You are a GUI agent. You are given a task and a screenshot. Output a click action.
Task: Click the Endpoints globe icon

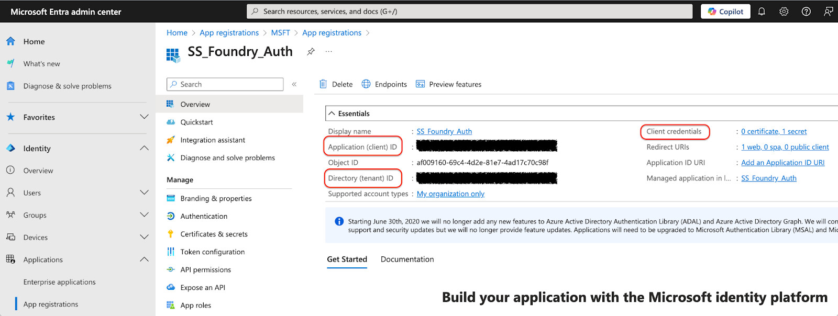point(366,84)
